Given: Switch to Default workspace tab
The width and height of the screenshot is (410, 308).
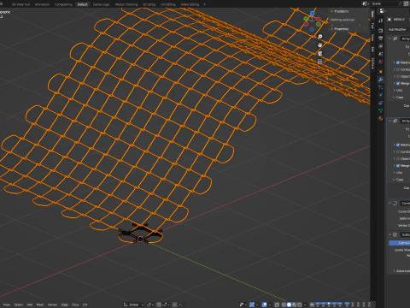Looking at the screenshot, I should [x=83, y=4].
